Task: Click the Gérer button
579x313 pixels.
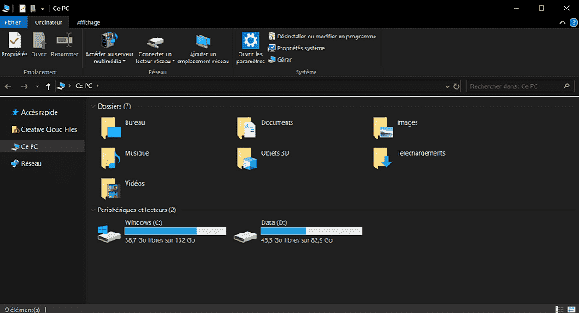Action: pos(280,59)
